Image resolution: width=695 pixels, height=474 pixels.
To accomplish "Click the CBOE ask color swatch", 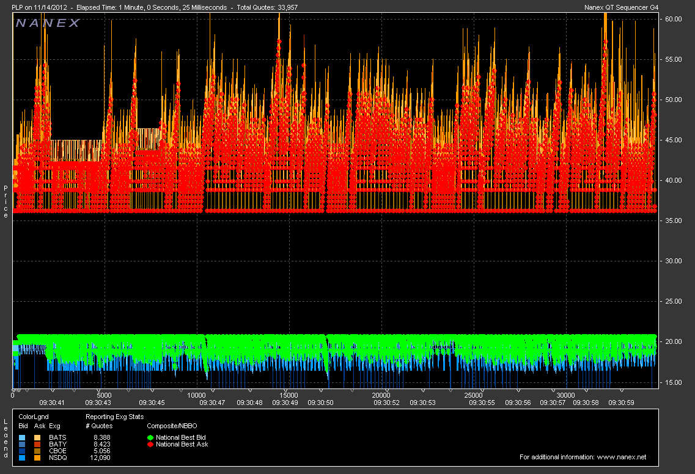I will pos(37,451).
